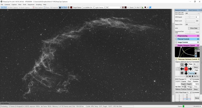Apply auto-stretch lightning bolt icon
Viewport: 202px width, 108px height.
tap(196, 51)
